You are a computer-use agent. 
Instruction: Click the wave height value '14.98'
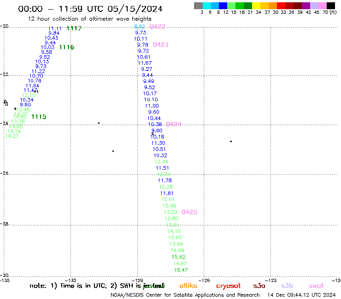tap(177, 250)
